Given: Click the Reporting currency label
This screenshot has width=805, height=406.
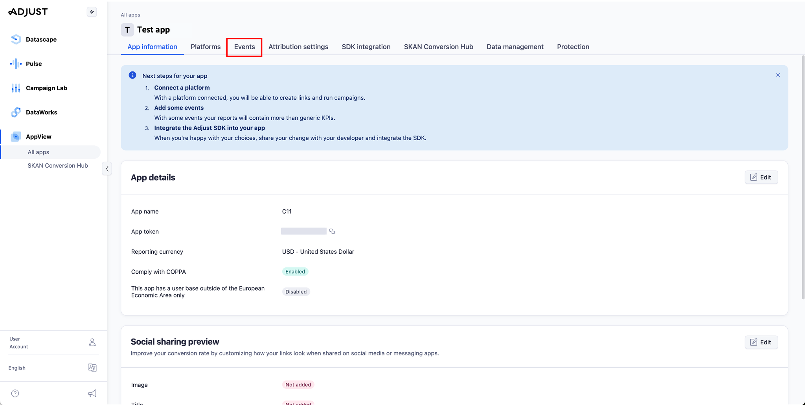Looking at the screenshot, I should pos(157,252).
